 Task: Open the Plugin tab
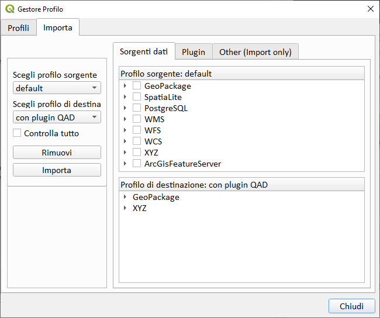(x=193, y=52)
